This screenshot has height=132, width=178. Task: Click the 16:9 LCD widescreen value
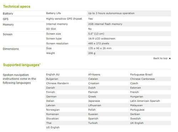tap(102, 39)
